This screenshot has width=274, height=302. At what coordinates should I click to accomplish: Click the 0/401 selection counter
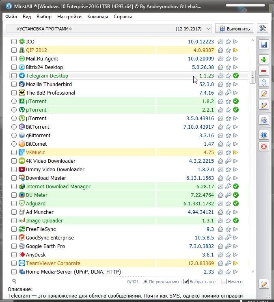pyautogui.click(x=133, y=282)
